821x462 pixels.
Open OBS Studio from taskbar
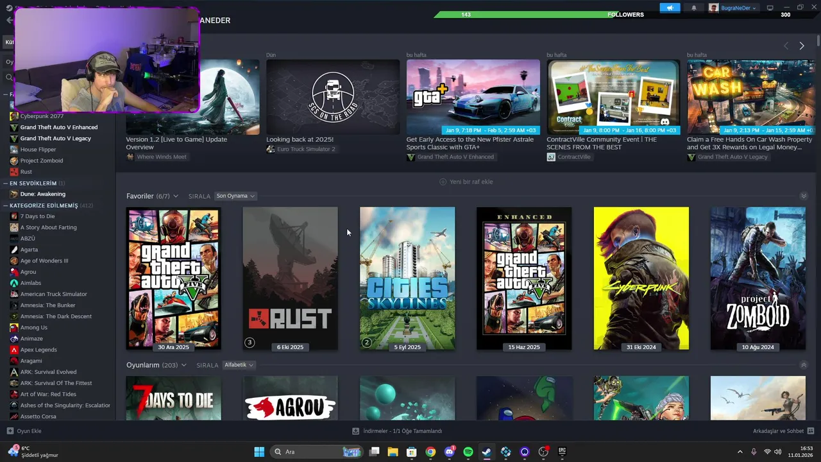tap(543, 452)
